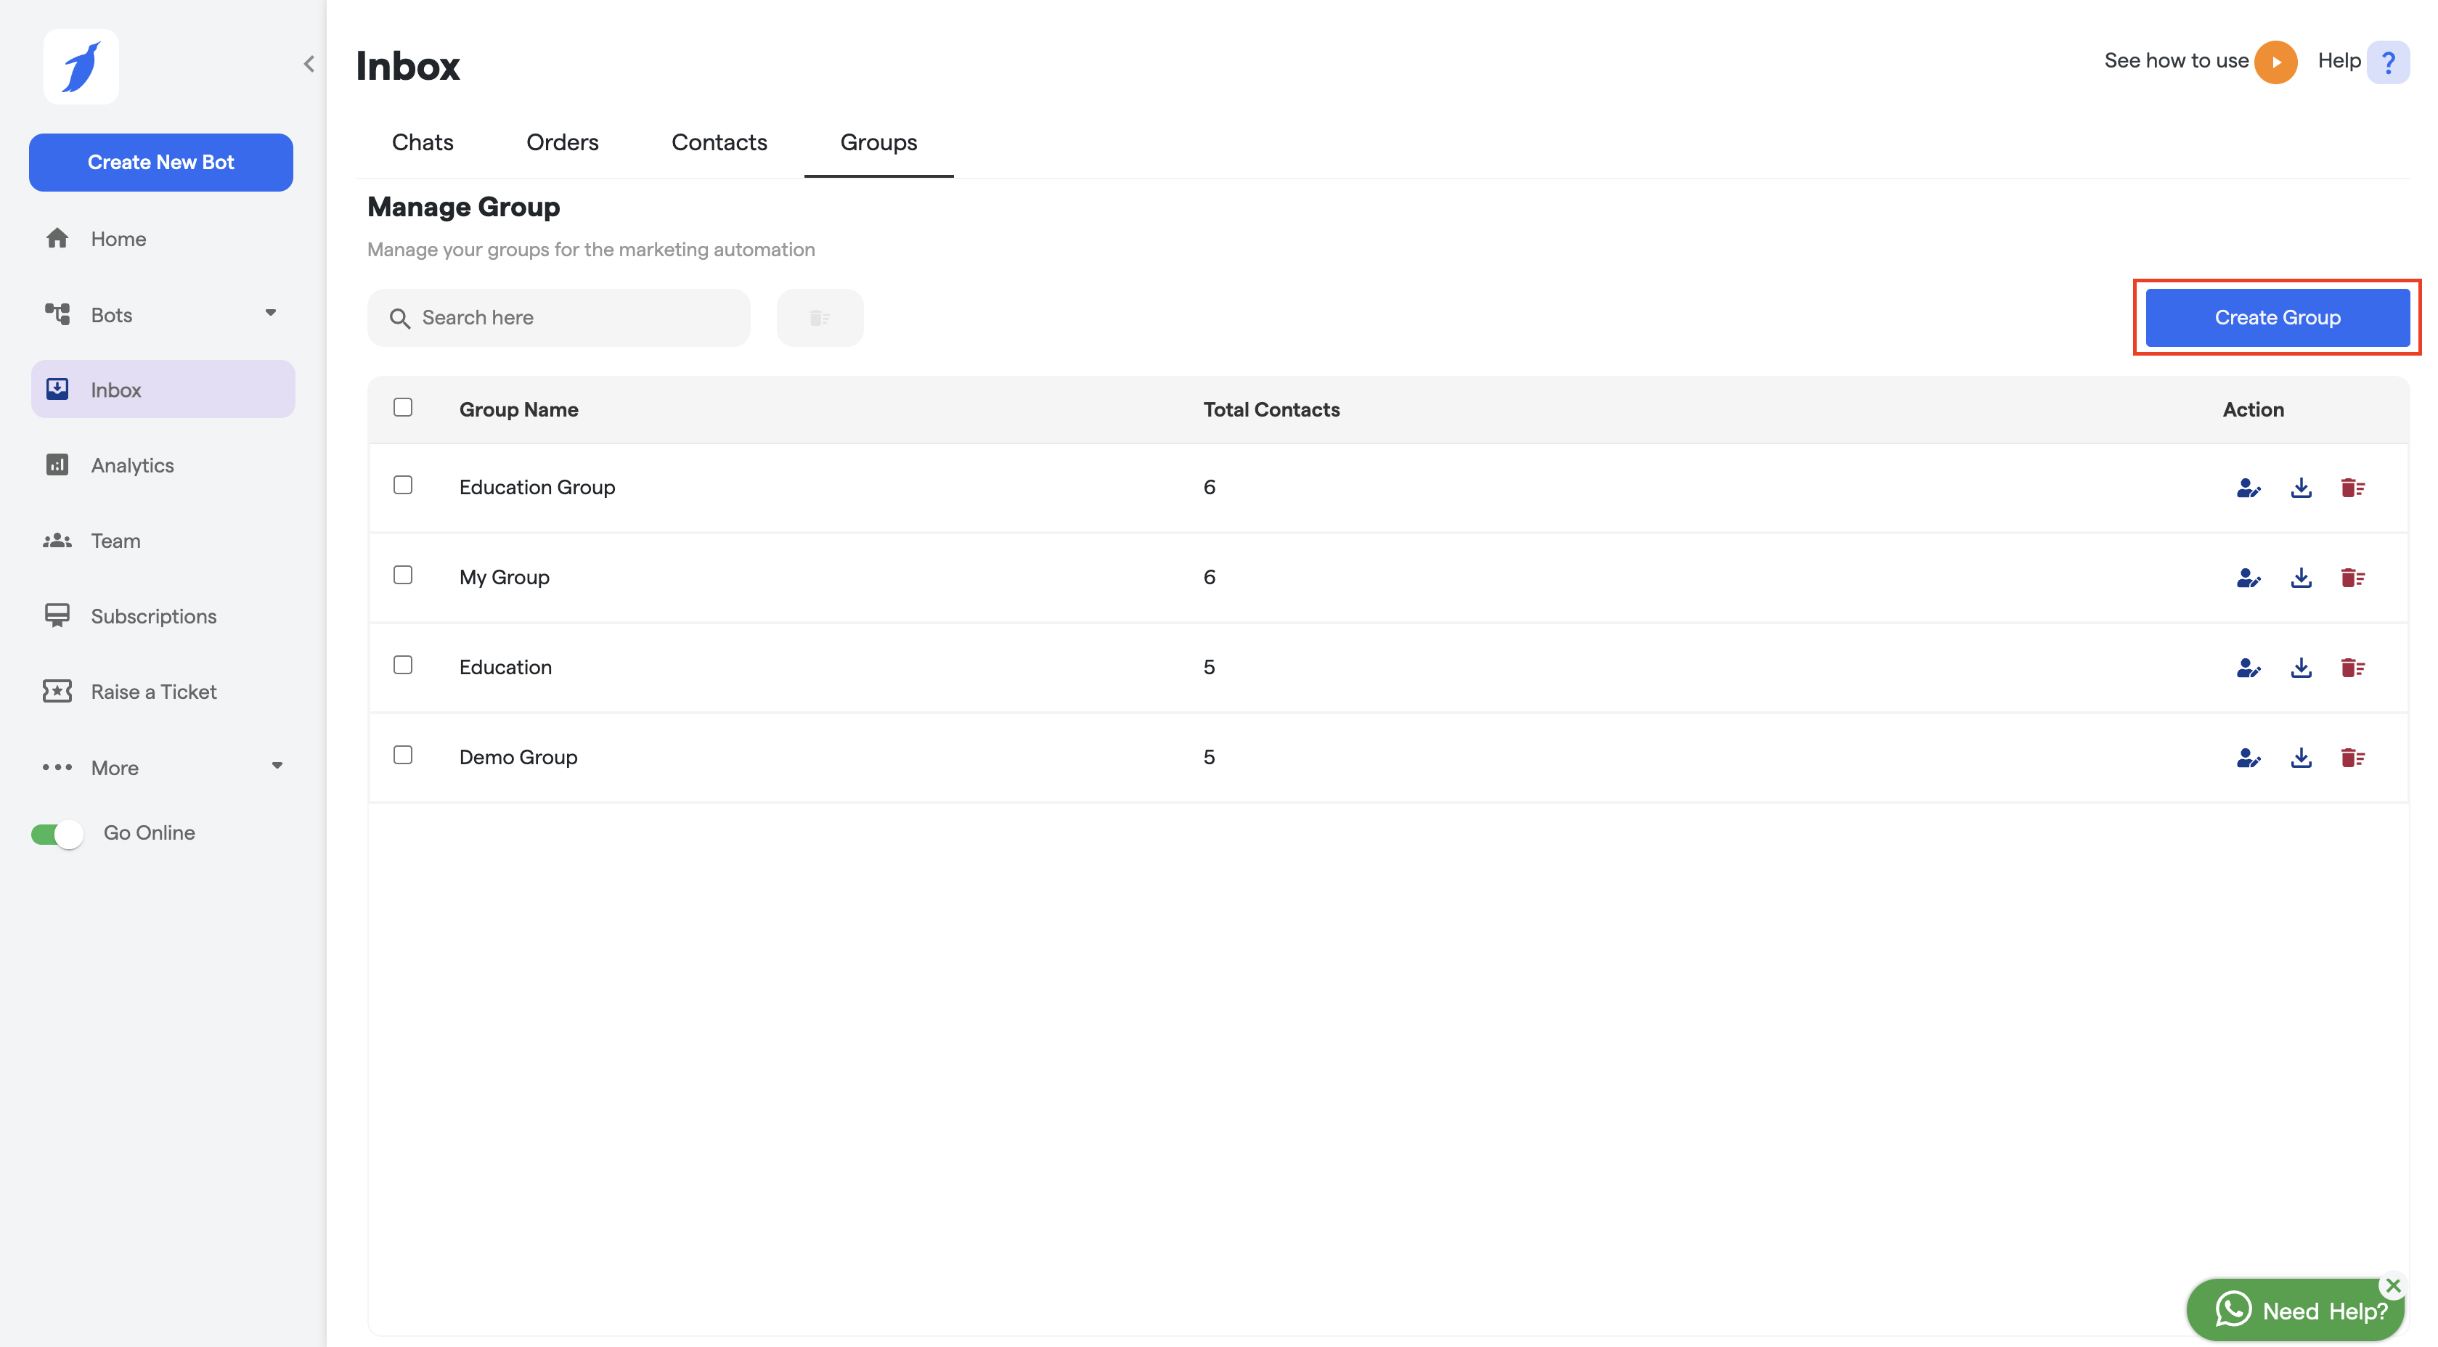Collapse the sidebar with the chevron
The height and width of the screenshot is (1347, 2438).
(309, 63)
